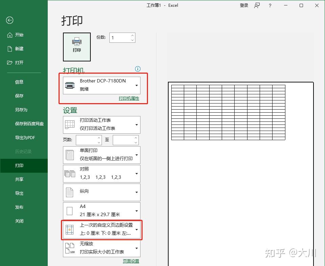This screenshot has width=325, height=266.
Task: Click the large 打印 print button
Action: (77, 46)
